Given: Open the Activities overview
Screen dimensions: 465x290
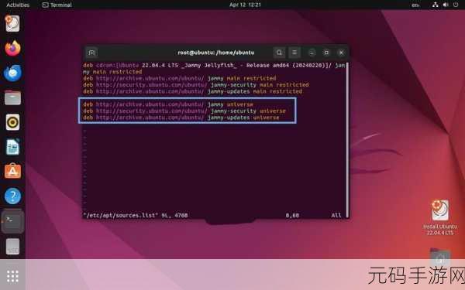Looking at the screenshot, I should pos(18,5).
